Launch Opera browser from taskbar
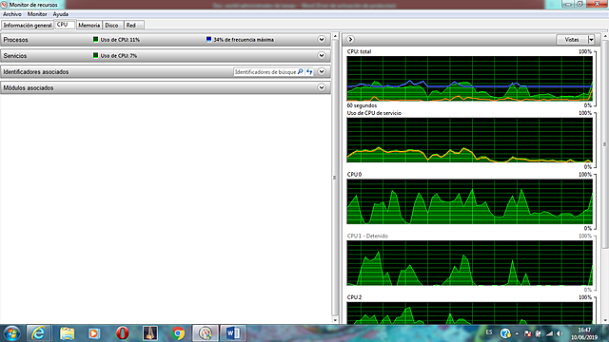This screenshot has width=609, height=342. [123, 333]
